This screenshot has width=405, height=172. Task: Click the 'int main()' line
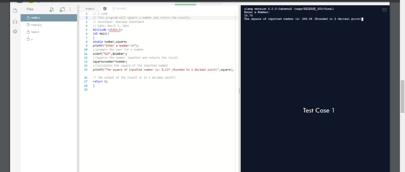click(x=101, y=34)
